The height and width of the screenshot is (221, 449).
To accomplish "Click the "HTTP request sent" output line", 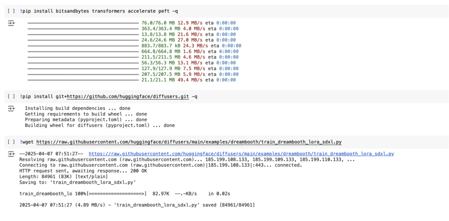I will (x=82, y=171).
